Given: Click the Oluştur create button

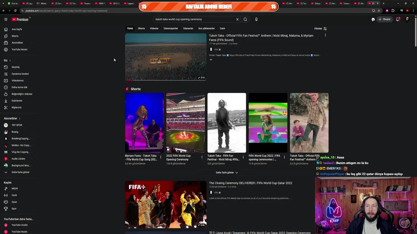Looking at the screenshot, I should (384, 19).
